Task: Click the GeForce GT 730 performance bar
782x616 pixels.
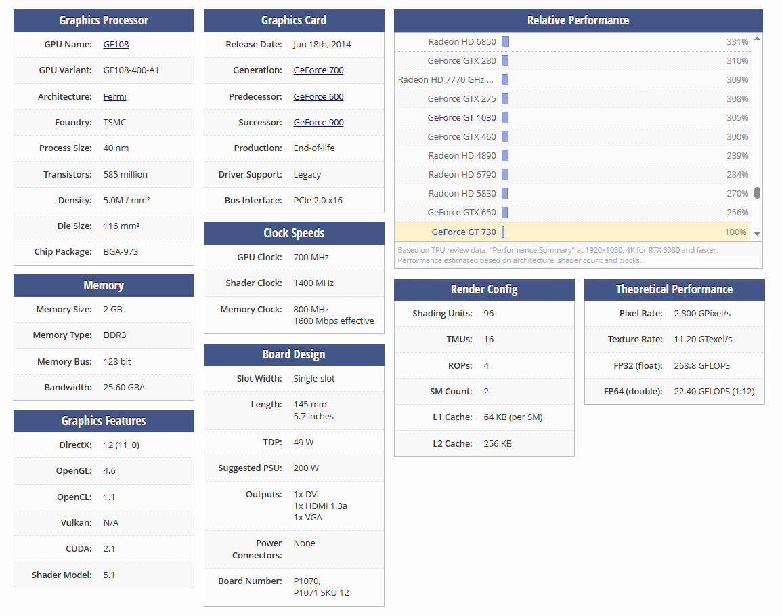Action: (502, 232)
